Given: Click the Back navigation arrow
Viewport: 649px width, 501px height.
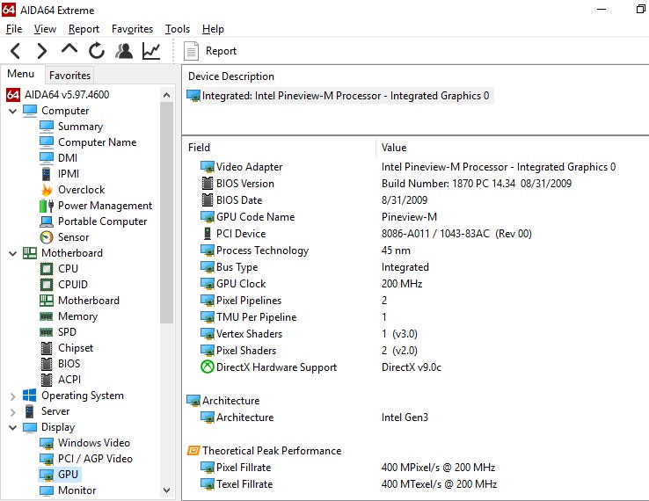Looking at the screenshot, I should coord(15,51).
